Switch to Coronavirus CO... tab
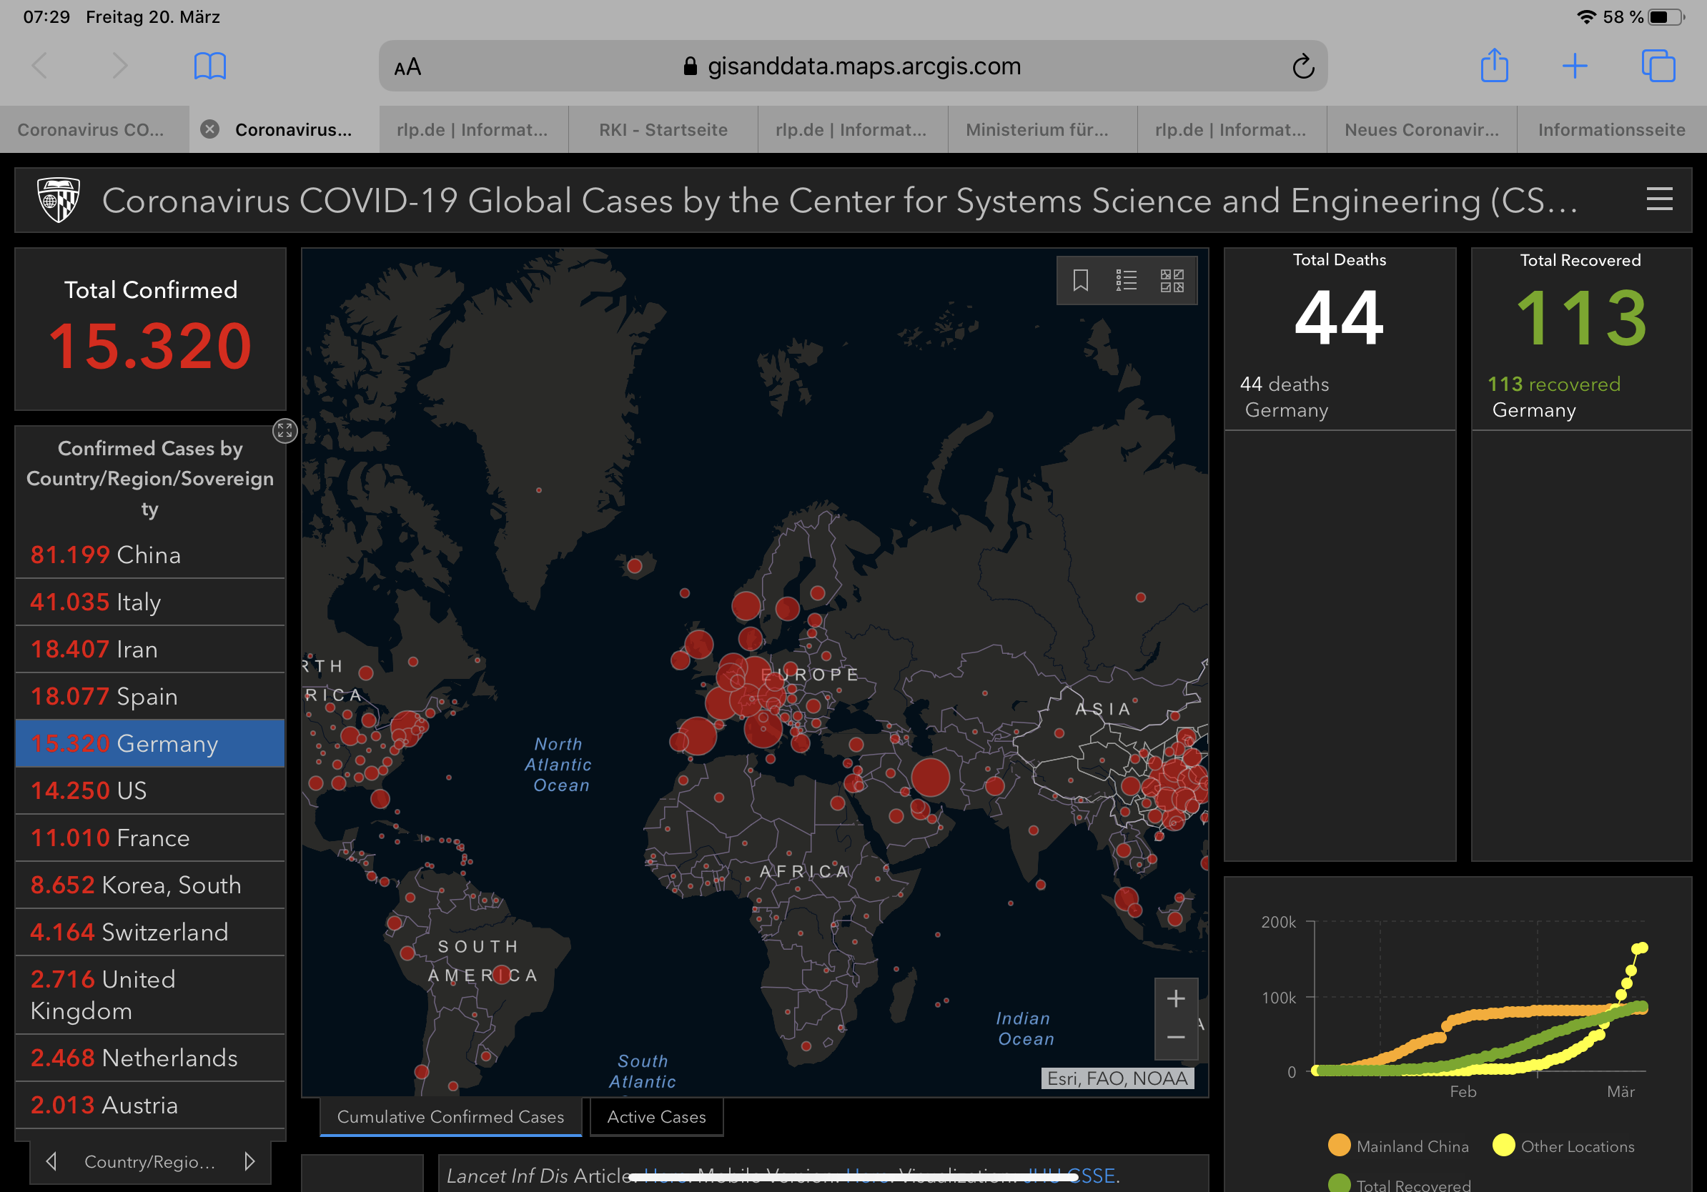Image resolution: width=1707 pixels, height=1192 pixels. pyautogui.click(x=94, y=129)
